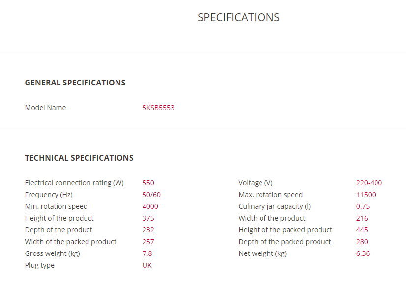Select the jar capacity value 0.75
406x281 pixels.
(363, 206)
